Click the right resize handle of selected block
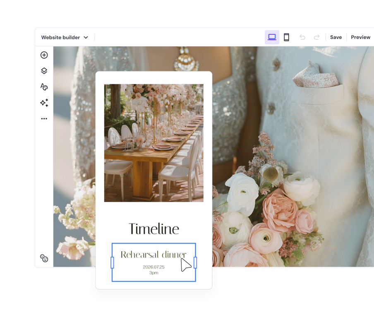The height and width of the screenshot is (318, 374). coord(195,263)
